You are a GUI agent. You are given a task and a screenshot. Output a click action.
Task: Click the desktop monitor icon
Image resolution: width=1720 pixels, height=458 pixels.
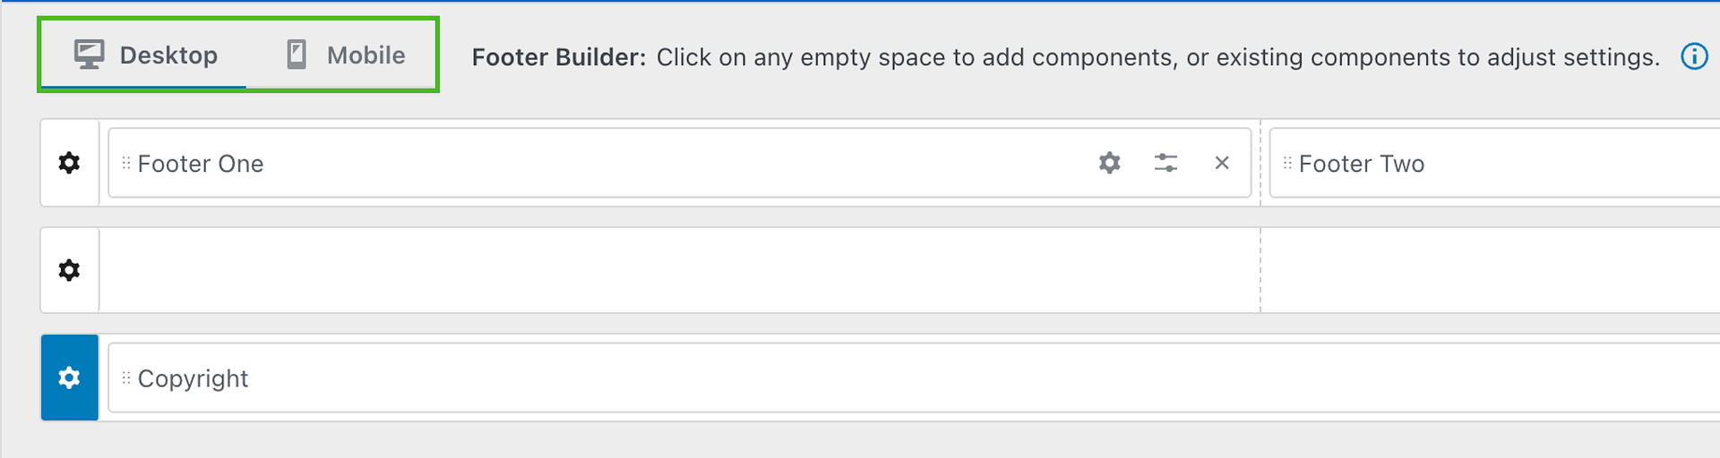point(89,55)
